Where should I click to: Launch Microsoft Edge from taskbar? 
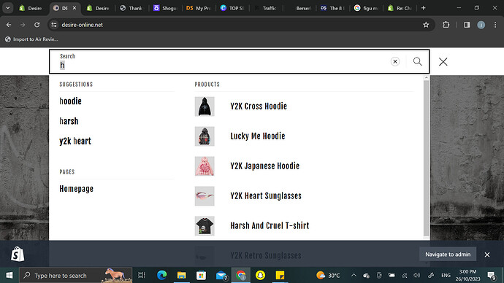tap(161, 275)
